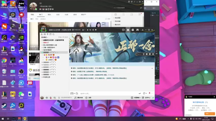Open Google Chrome from the desktop
The height and width of the screenshot is (121, 216).
point(4,62)
